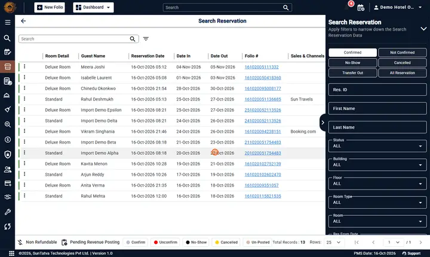The height and width of the screenshot is (257, 430).
Task: Open the card payment sidebar icon
Action: pos(7,183)
